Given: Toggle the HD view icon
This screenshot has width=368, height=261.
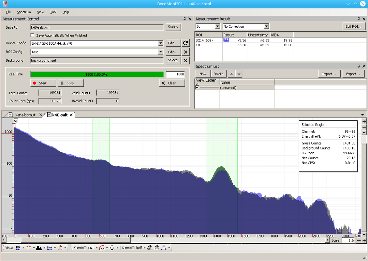Looking at the screenshot, I should pyautogui.click(x=28, y=248).
